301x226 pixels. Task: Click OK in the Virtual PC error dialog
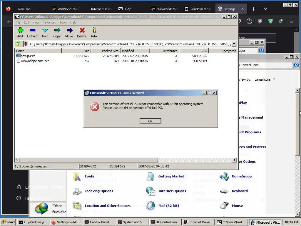coord(150,121)
